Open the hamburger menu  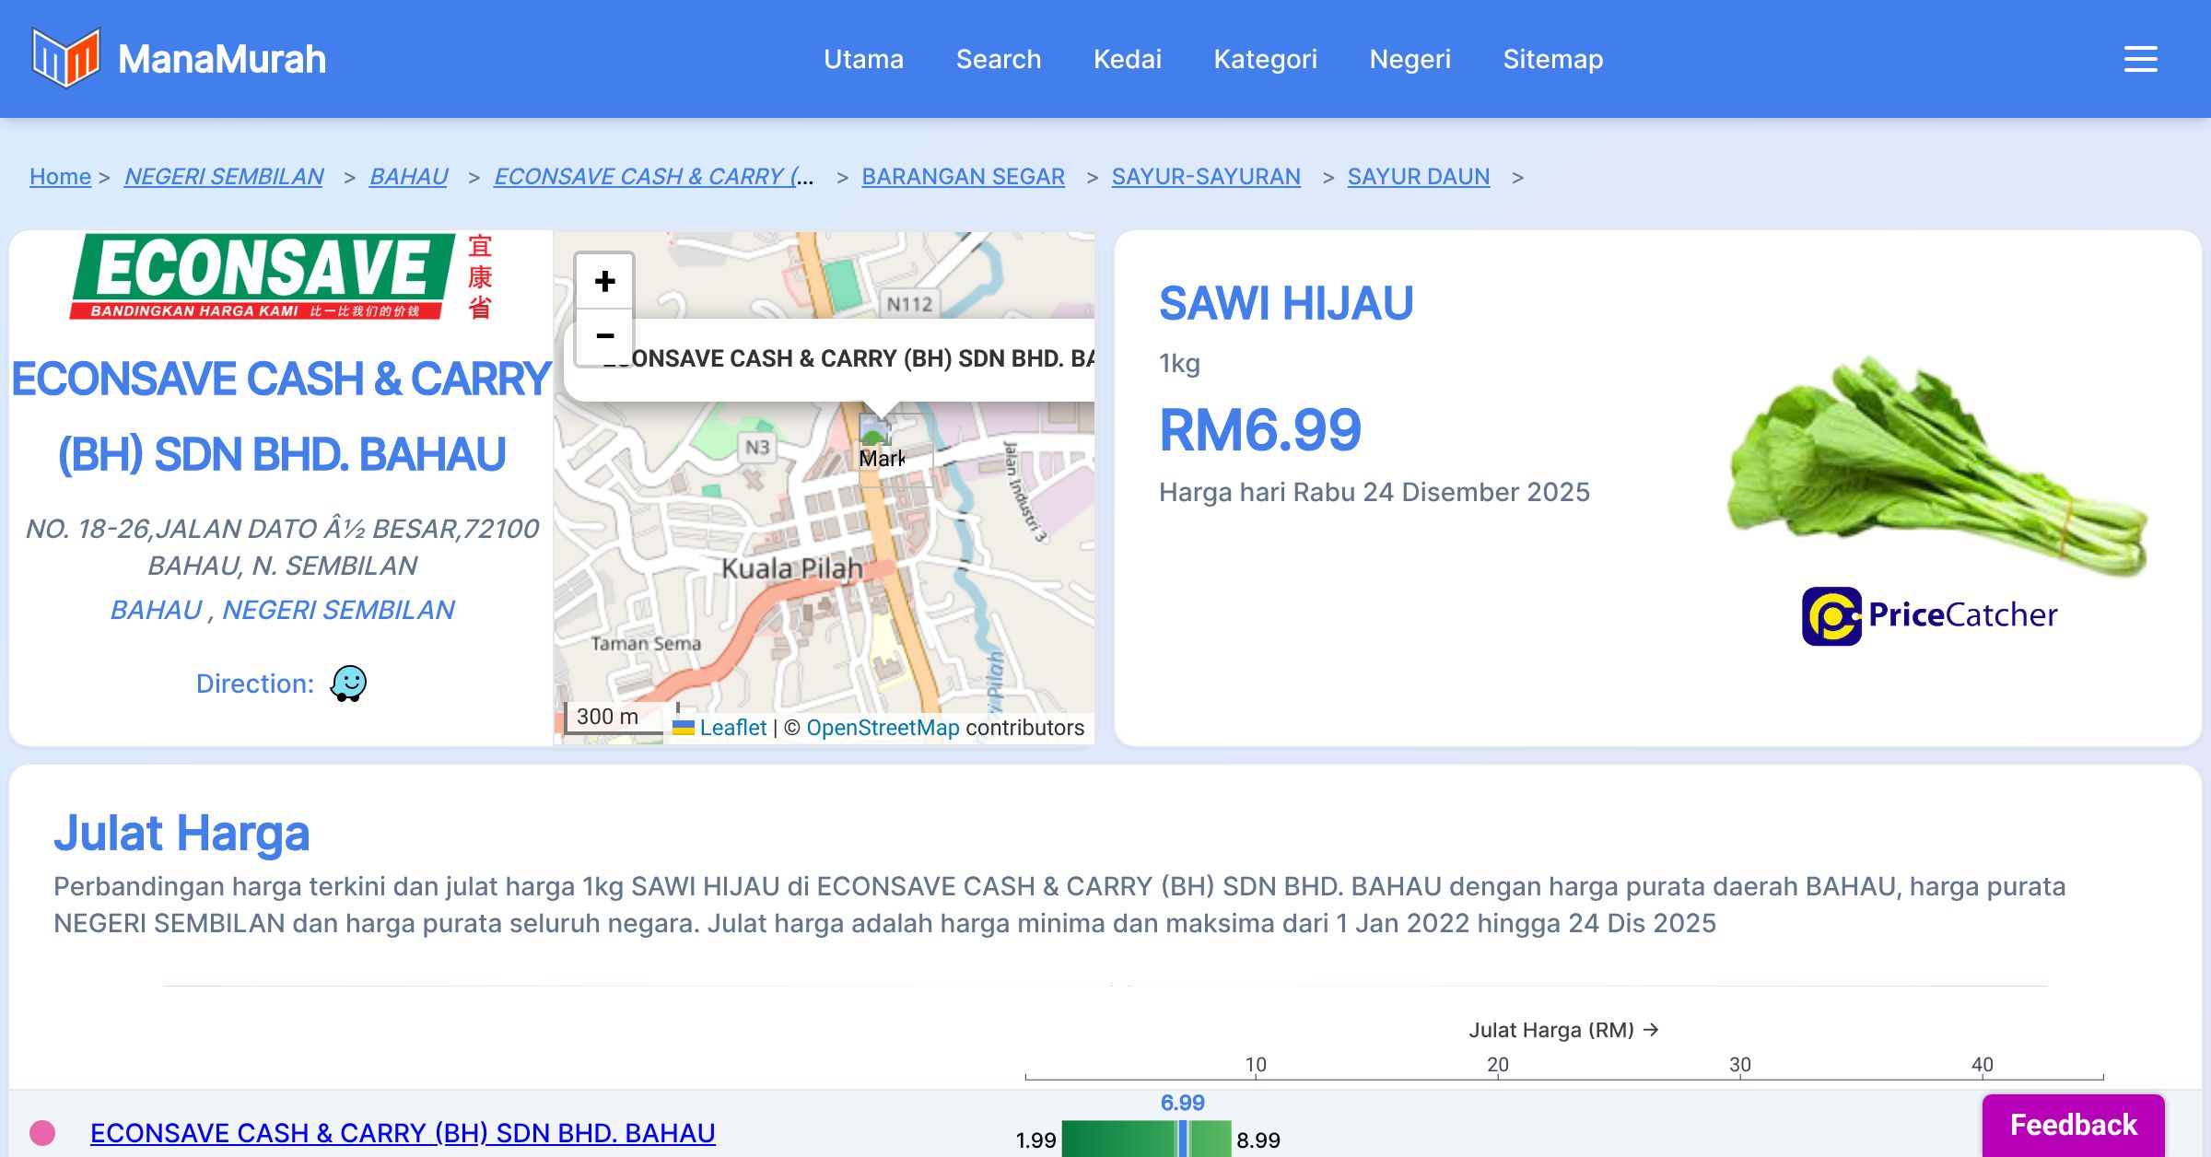[2140, 59]
